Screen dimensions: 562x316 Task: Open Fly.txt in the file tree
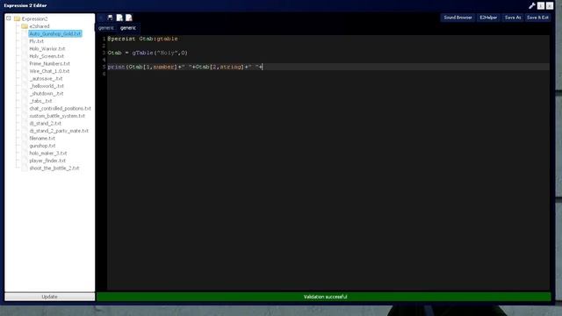(37, 41)
